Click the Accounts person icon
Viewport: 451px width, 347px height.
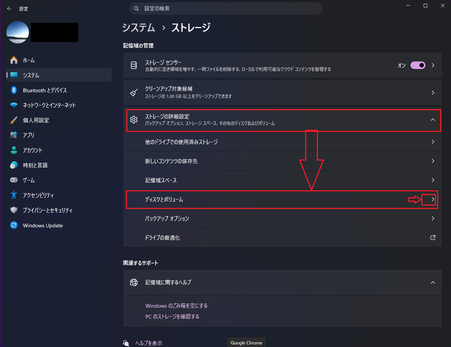click(x=14, y=150)
